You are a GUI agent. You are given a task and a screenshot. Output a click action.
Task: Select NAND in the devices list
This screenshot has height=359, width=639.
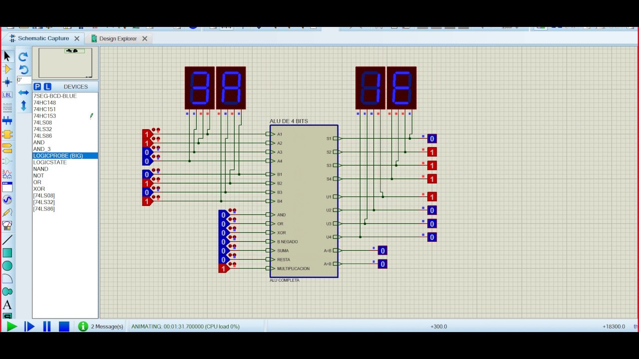tap(40, 169)
